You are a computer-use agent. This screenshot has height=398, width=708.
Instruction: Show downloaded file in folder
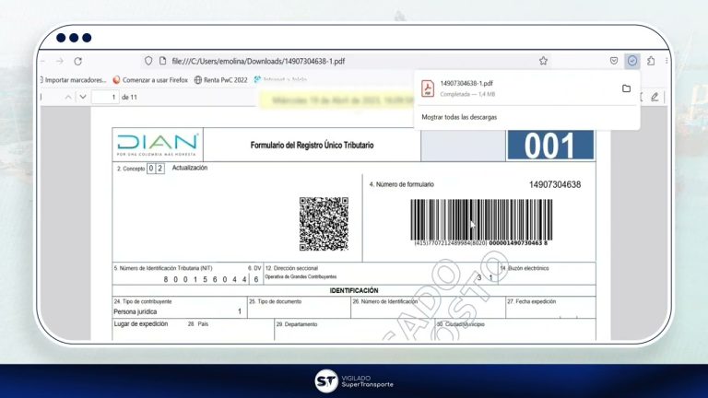(626, 88)
